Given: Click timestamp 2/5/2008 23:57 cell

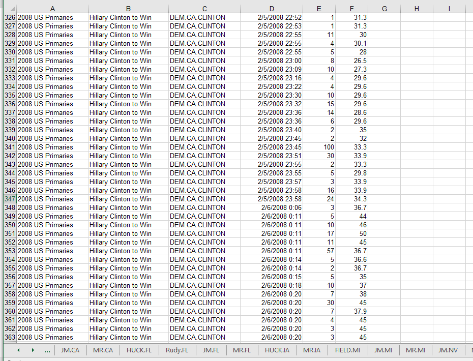Looking at the screenshot, I should click(x=272, y=182).
